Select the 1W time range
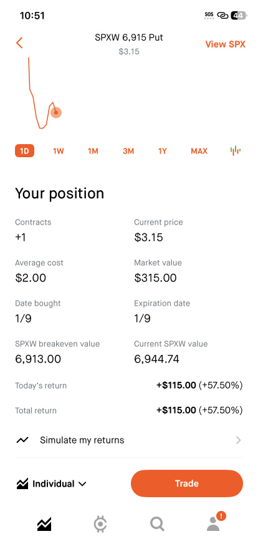 tap(58, 151)
